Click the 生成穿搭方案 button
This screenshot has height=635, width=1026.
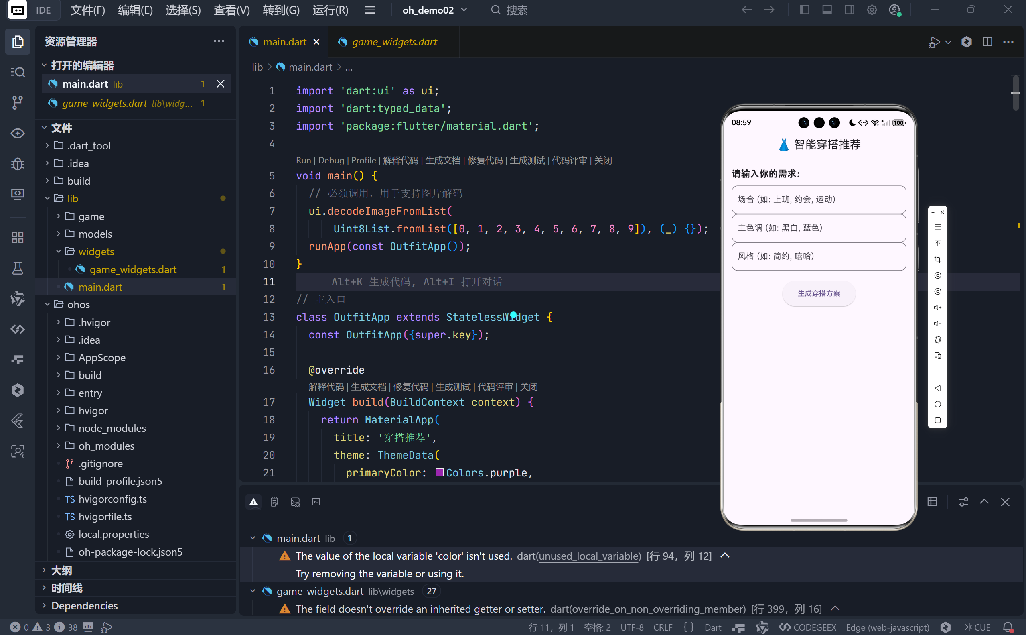pyautogui.click(x=818, y=293)
